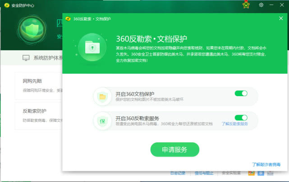Close the 360反勒索 文档保护 dialog
This screenshot has width=289, height=182.
(x=281, y=18)
